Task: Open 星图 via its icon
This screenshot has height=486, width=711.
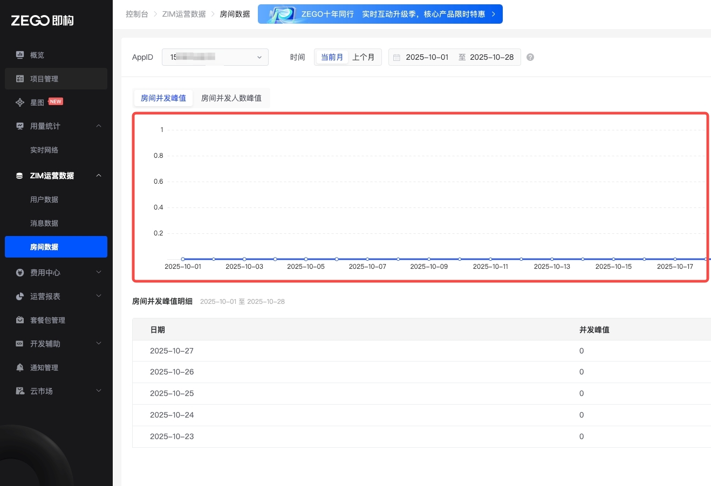Action: click(20, 102)
